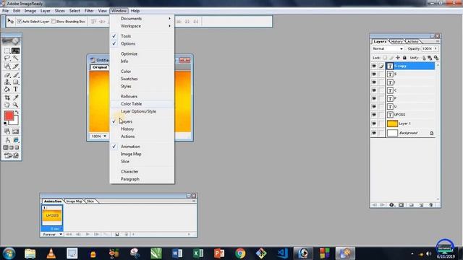Click the create new layer icon
Viewport: 463px width, 260px height.
(421, 205)
